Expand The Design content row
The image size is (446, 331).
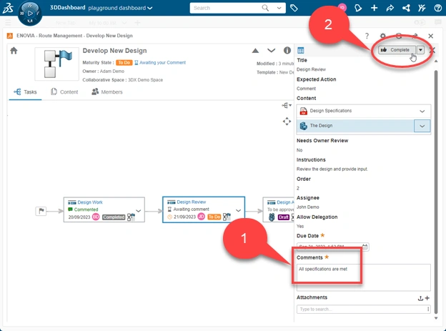[x=422, y=126]
